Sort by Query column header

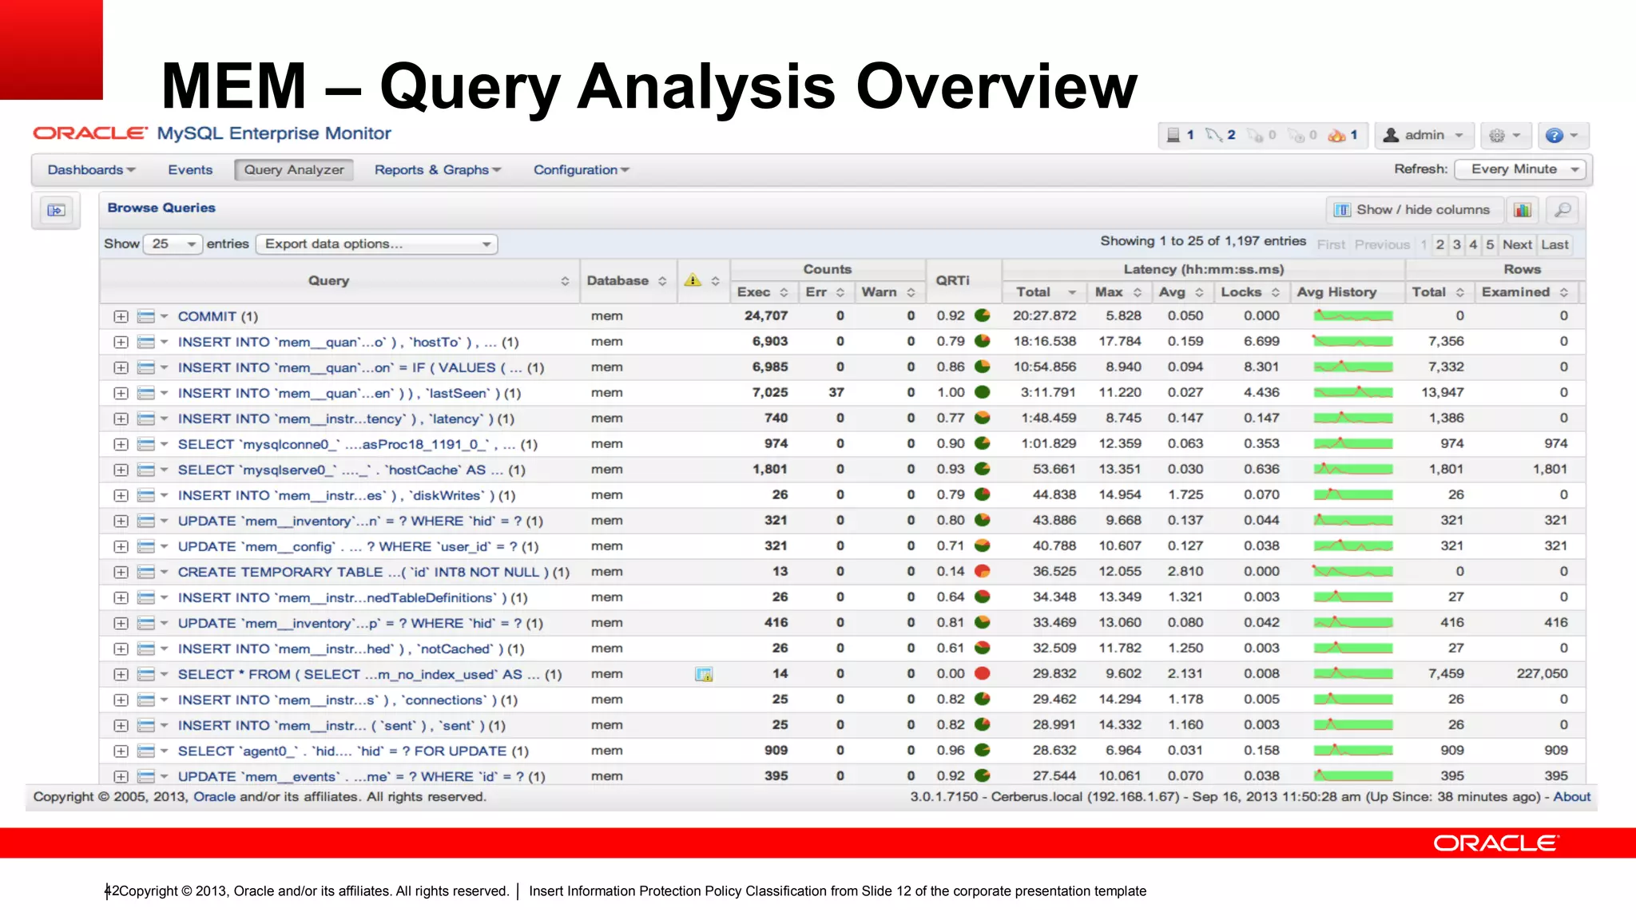coord(340,281)
